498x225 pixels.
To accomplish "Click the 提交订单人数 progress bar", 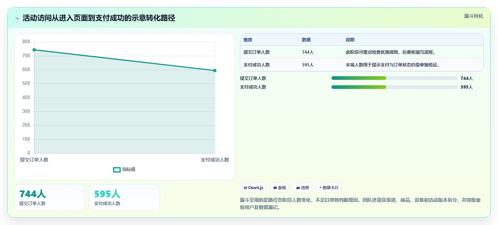I will point(394,78).
